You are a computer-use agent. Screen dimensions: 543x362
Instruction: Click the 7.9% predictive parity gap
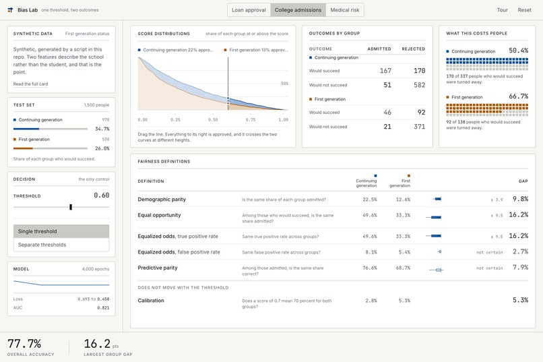tap(520, 268)
